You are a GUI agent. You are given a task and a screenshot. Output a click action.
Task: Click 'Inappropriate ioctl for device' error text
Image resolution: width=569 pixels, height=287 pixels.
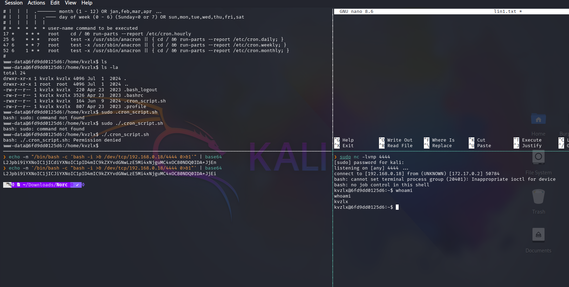(x=514, y=179)
